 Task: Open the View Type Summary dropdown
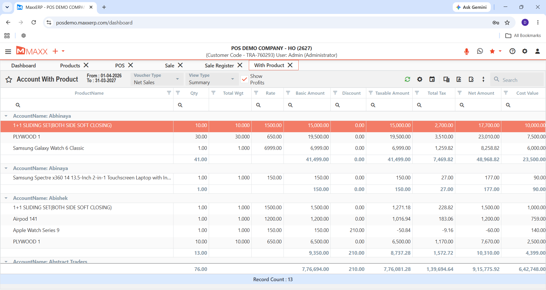coord(212,79)
